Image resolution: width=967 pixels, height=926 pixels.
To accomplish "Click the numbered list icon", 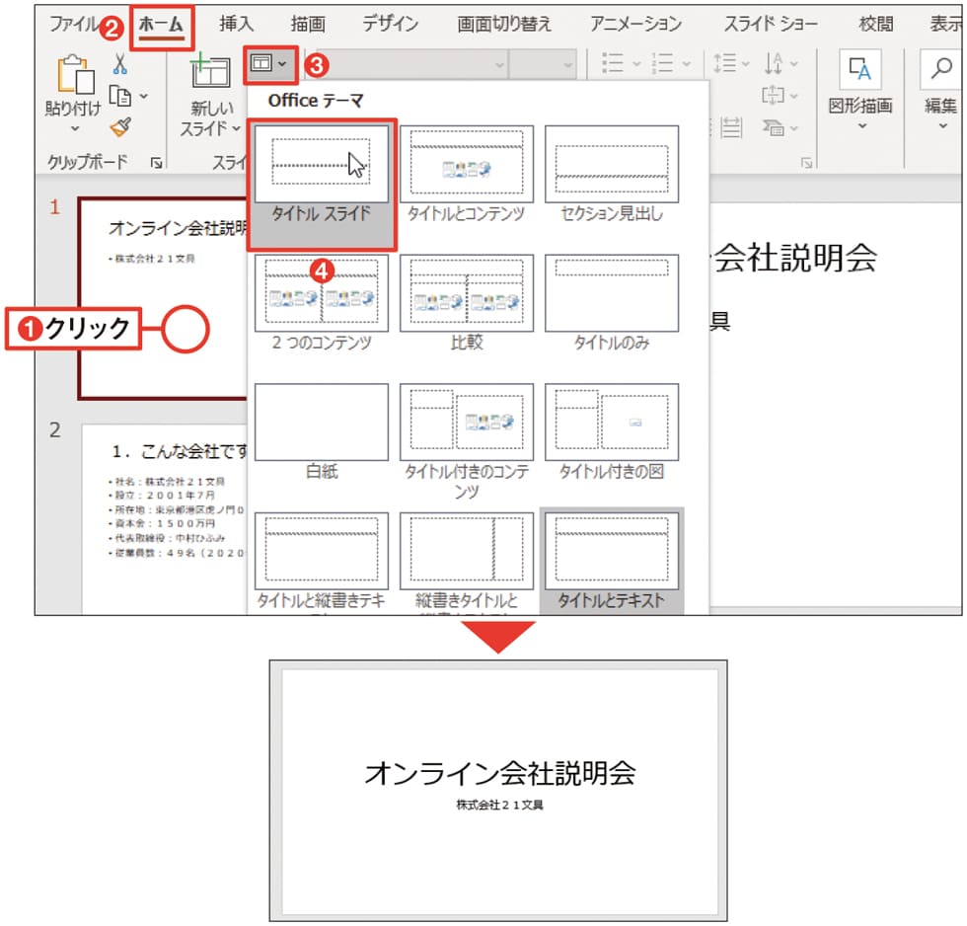I will click(662, 63).
